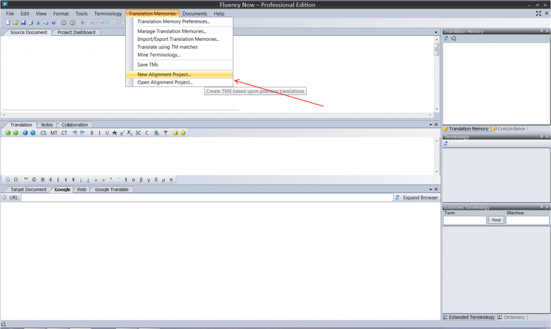
Task: Switch to the Notes tab
Action: (x=47, y=125)
